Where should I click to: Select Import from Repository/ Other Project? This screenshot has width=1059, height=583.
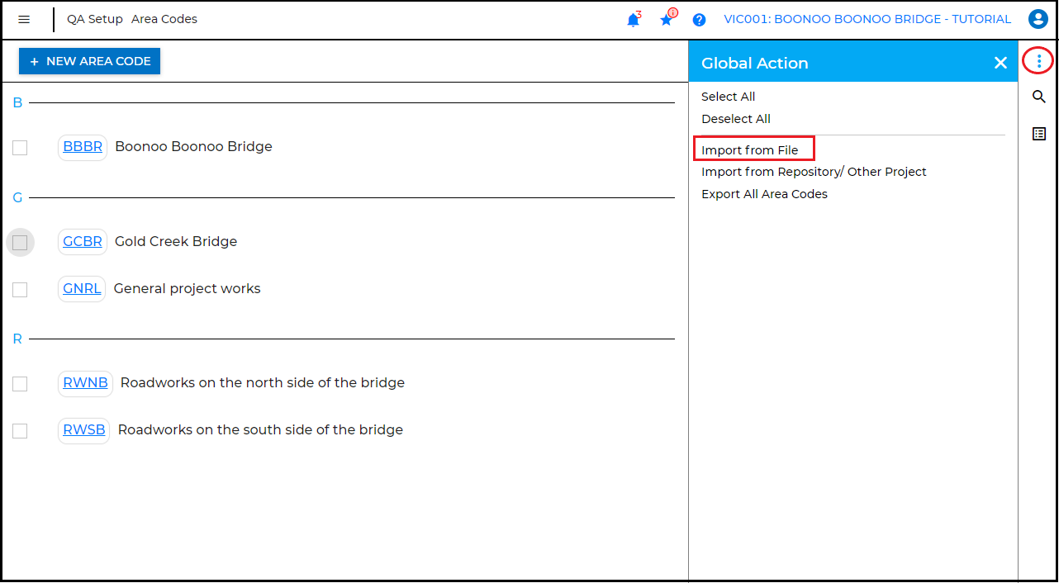[814, 171]
